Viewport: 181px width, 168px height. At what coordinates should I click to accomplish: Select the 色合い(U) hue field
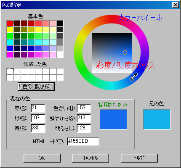[x=84, y=108]
